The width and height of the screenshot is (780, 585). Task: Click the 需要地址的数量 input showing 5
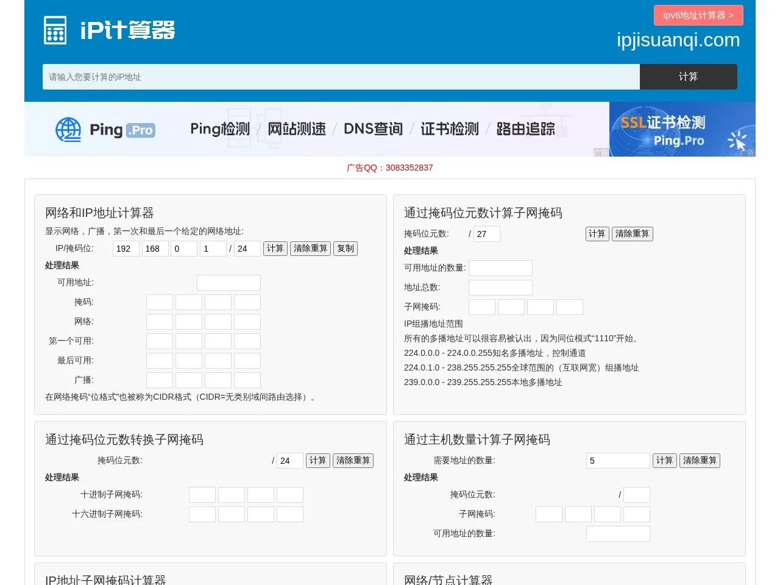point(618,461)
